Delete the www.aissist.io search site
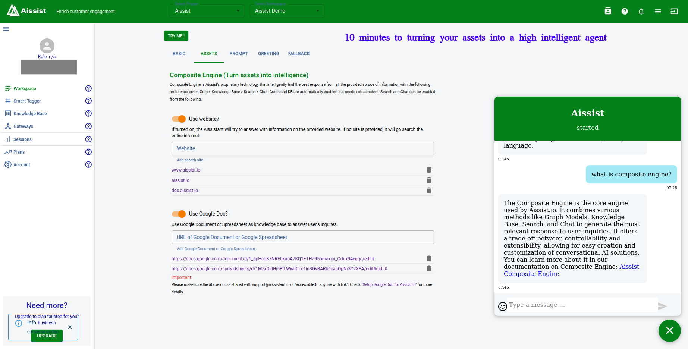The width and height of the screenshot is (688, 349). (x=429, y=170)
